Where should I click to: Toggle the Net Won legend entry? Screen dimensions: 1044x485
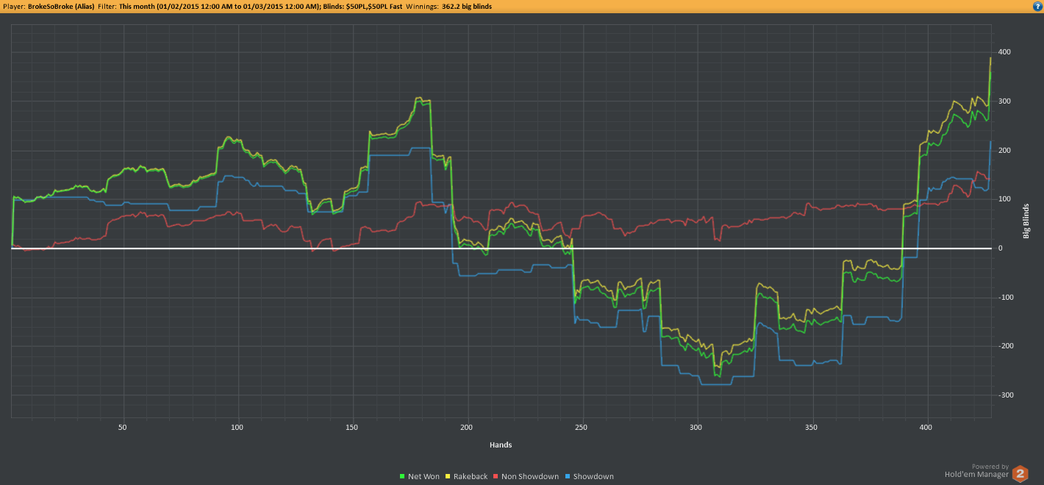click(x=420, y=476)
